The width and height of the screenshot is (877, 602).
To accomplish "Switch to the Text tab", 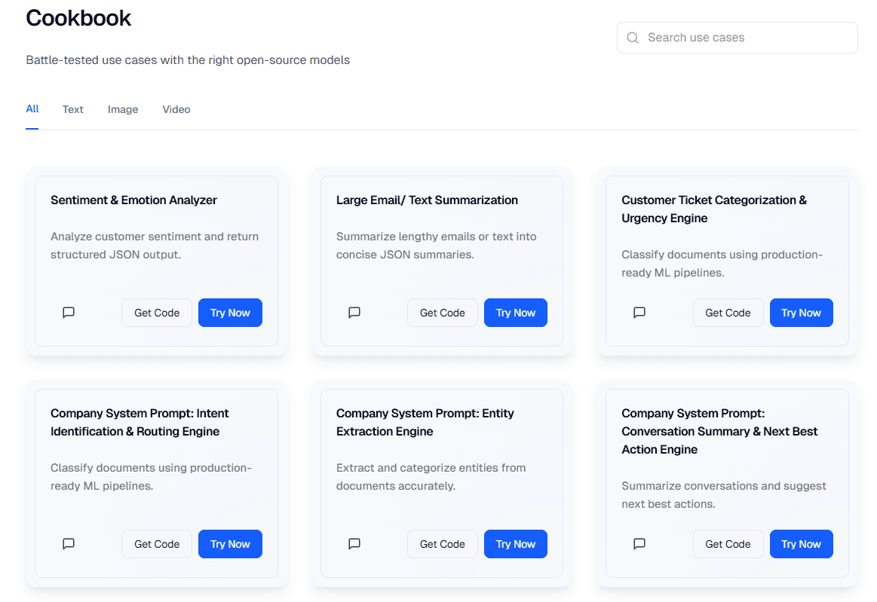I will click(73, 109).
